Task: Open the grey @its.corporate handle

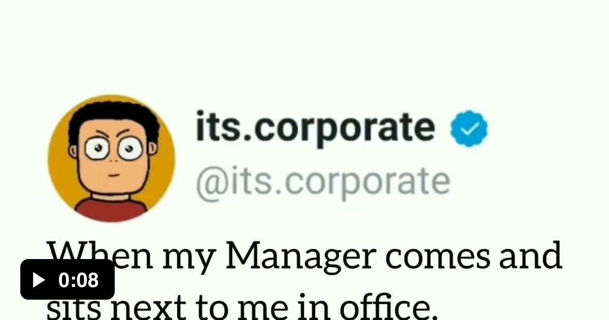Action: pyautogui.click(x=323, y=181)
